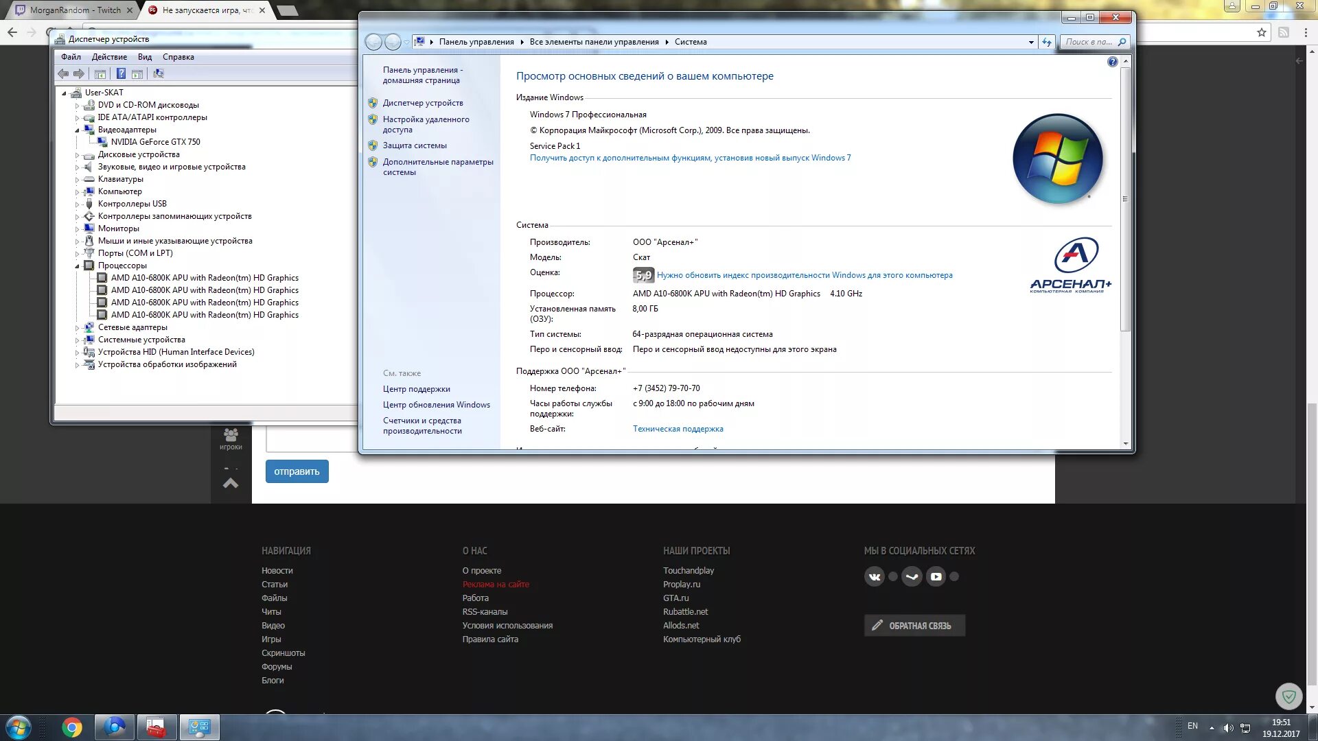Click the Scan for hardware changes icon
Screen dimensions: 1318x741
(x=159, y=73)
